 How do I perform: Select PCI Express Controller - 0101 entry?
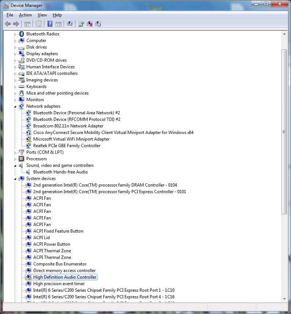pos(110,192)
